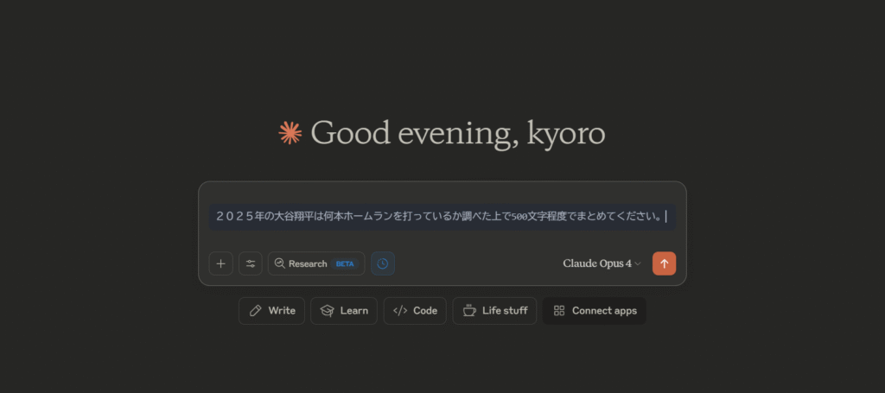Select the Write suggestion chip

(x=271, y=311)
